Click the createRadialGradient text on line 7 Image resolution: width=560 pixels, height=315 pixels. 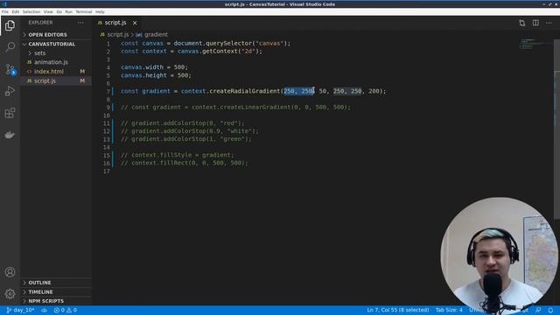pyautogui.click(x=245, y=91)
